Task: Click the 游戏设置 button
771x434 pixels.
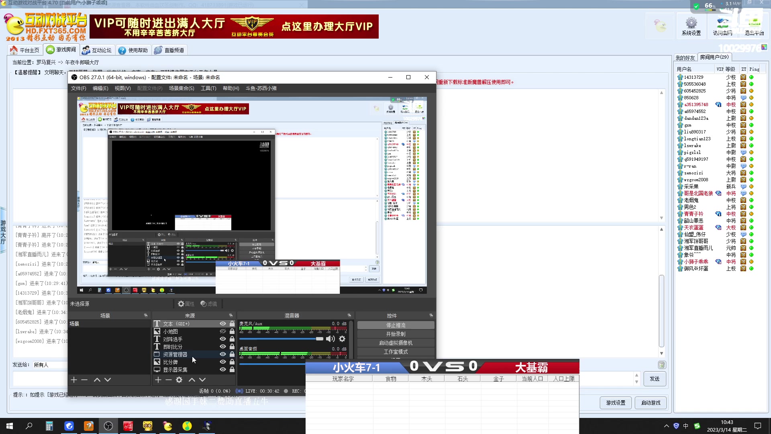Action: 616,403
